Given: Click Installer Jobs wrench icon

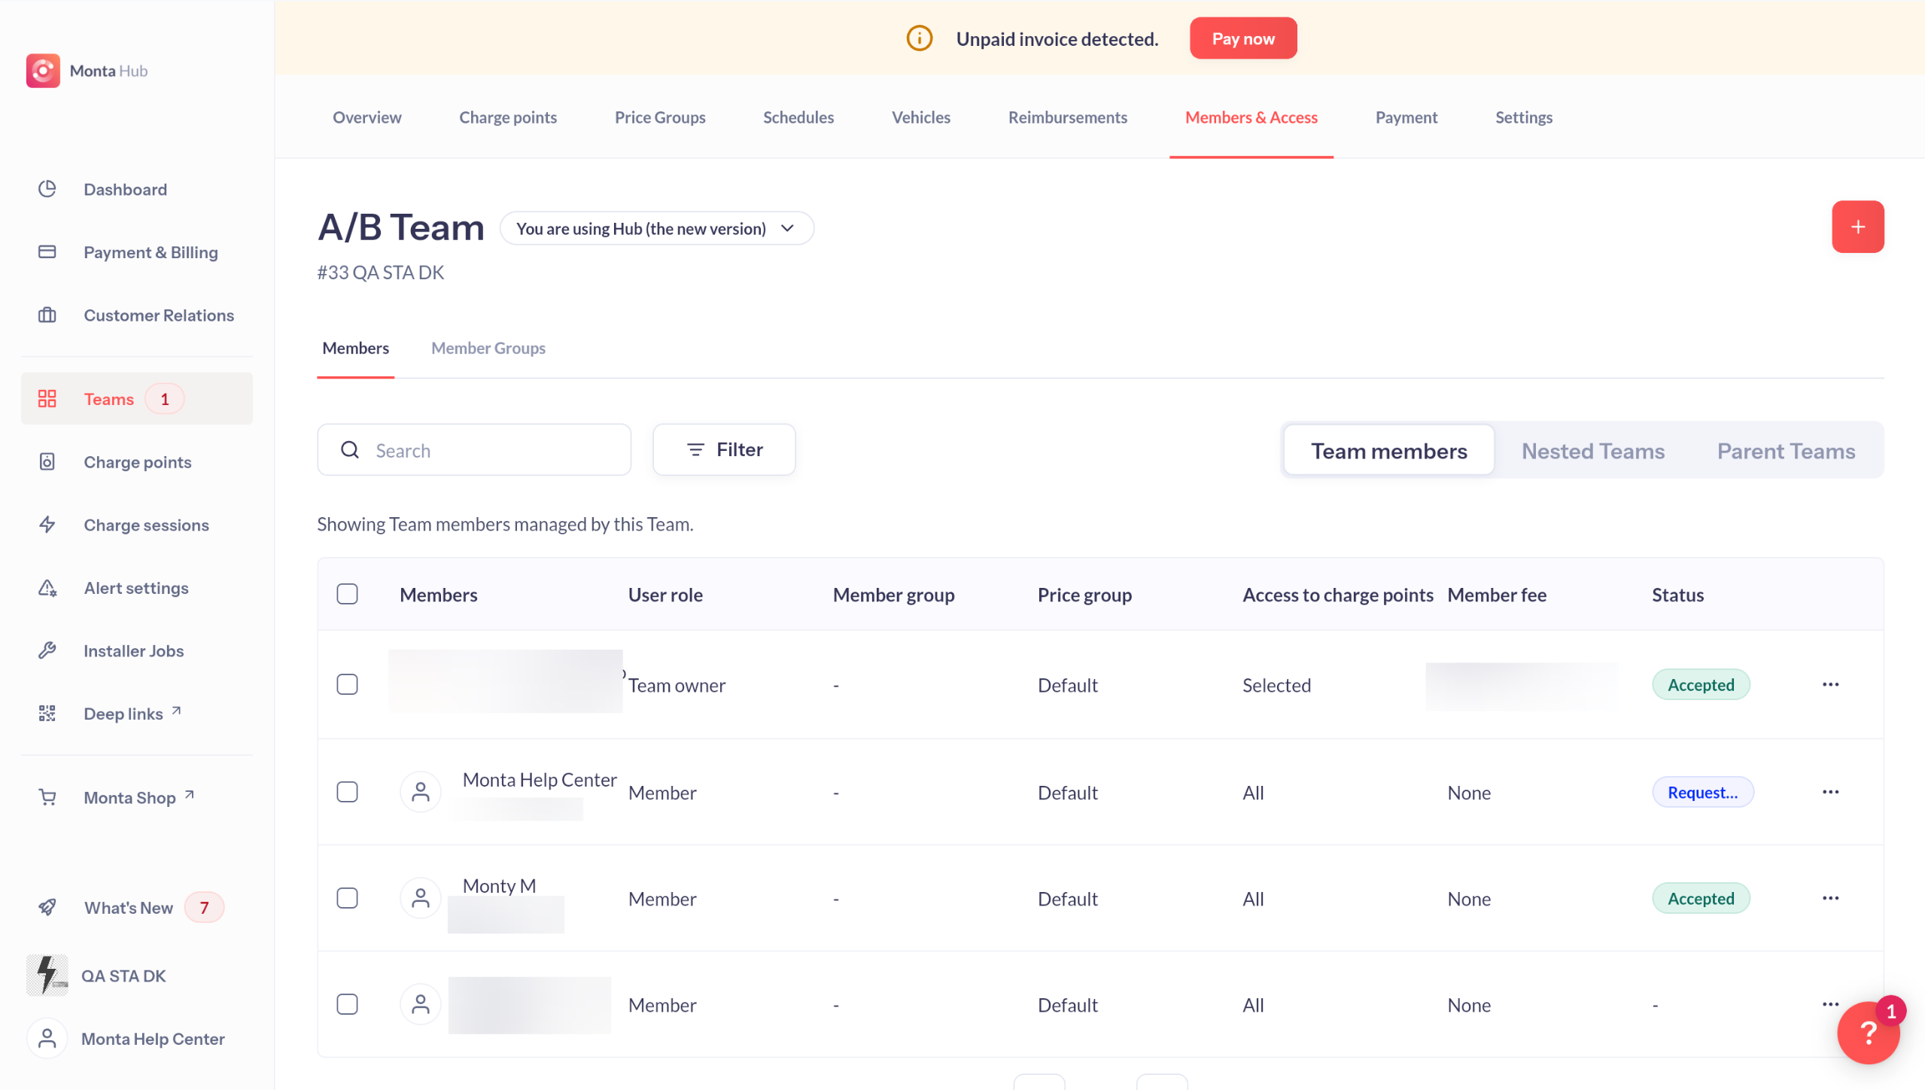Looking at the screenshot, I should click(47, 650).
